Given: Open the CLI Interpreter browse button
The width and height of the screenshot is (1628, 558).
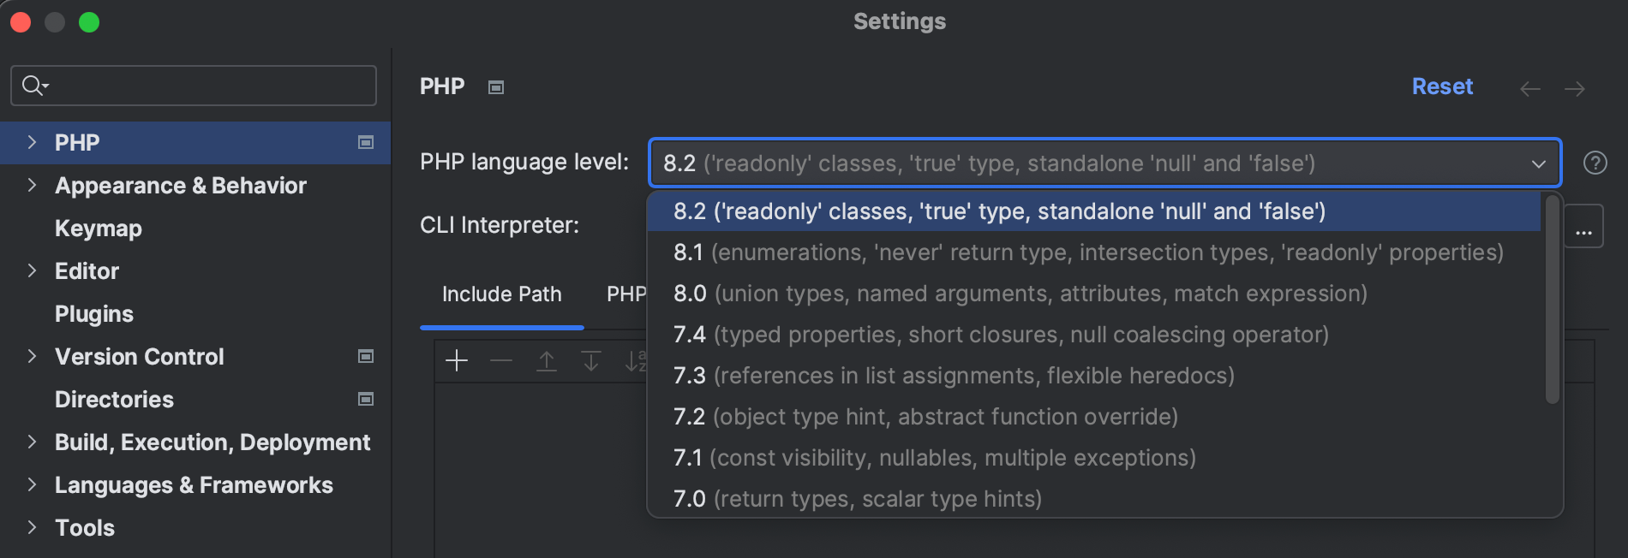Looking at the screenshot, I should 1583,227.
